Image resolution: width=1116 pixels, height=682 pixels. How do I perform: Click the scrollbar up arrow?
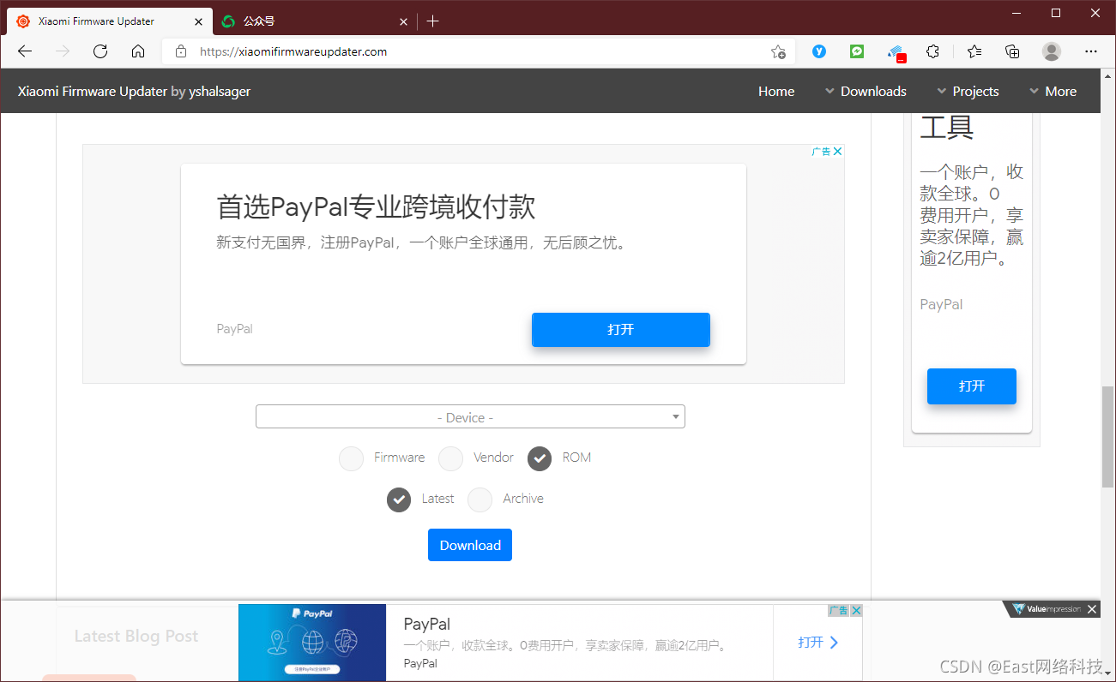point(1107,76)
